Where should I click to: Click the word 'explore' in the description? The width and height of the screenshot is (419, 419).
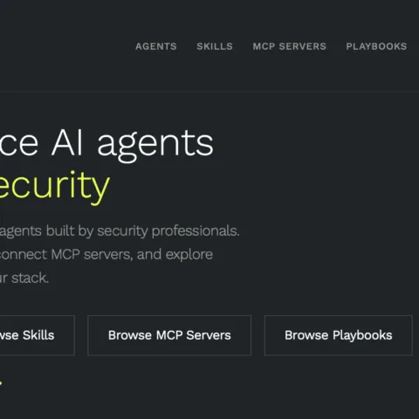189,255
